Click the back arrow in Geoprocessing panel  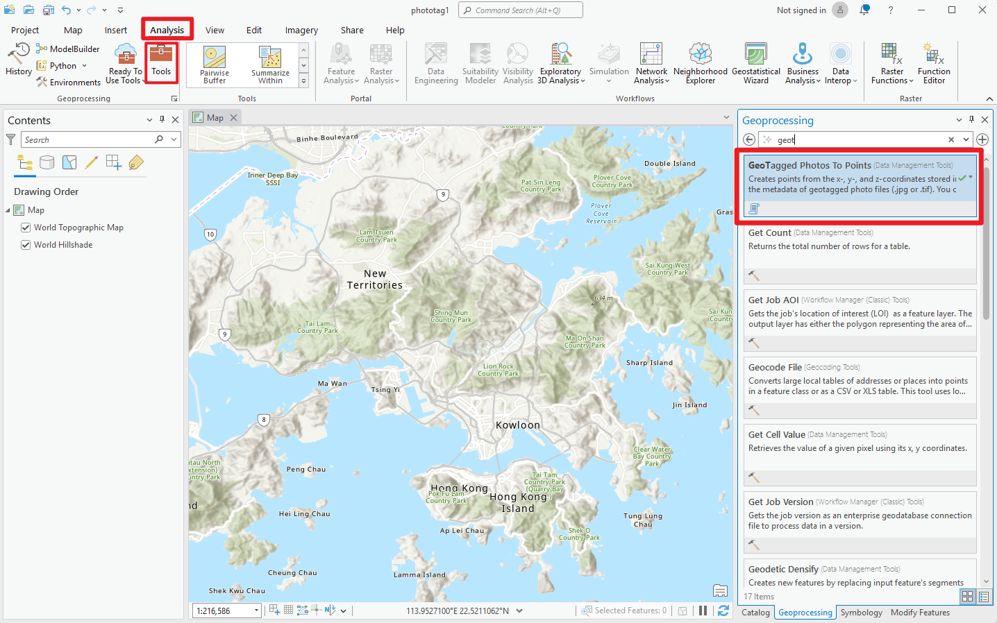[748, 139]
